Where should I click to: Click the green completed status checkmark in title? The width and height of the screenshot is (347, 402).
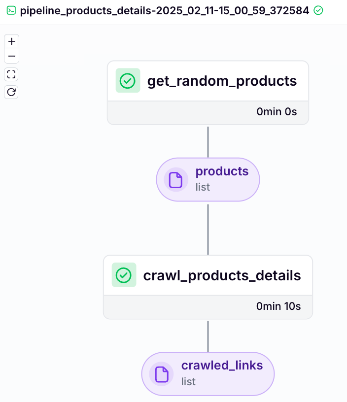click(x=318, y=10)
